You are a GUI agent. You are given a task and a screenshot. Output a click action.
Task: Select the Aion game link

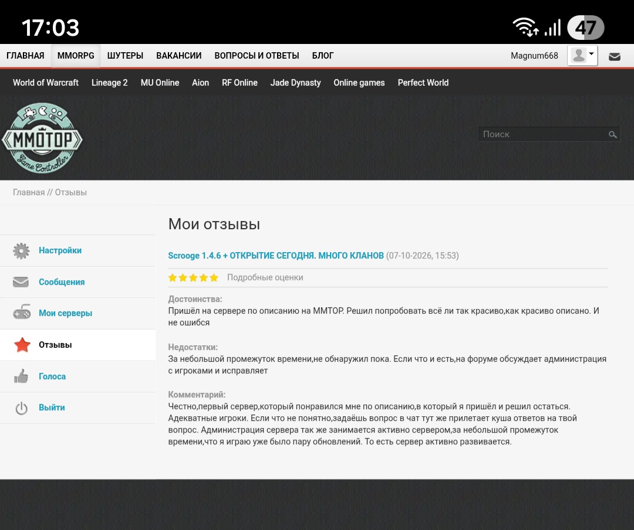tap(201, 83)
